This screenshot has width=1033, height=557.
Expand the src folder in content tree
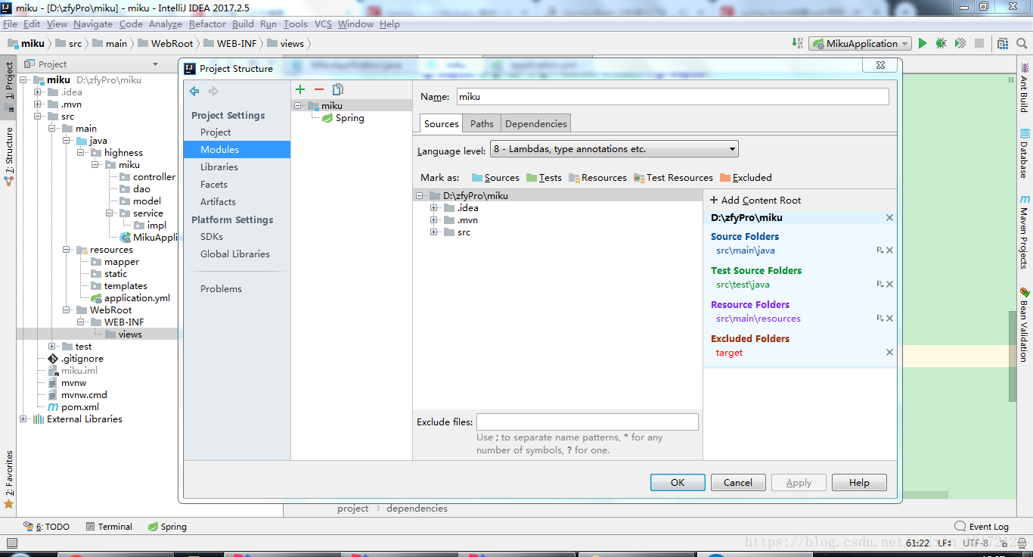coord(434,232)
